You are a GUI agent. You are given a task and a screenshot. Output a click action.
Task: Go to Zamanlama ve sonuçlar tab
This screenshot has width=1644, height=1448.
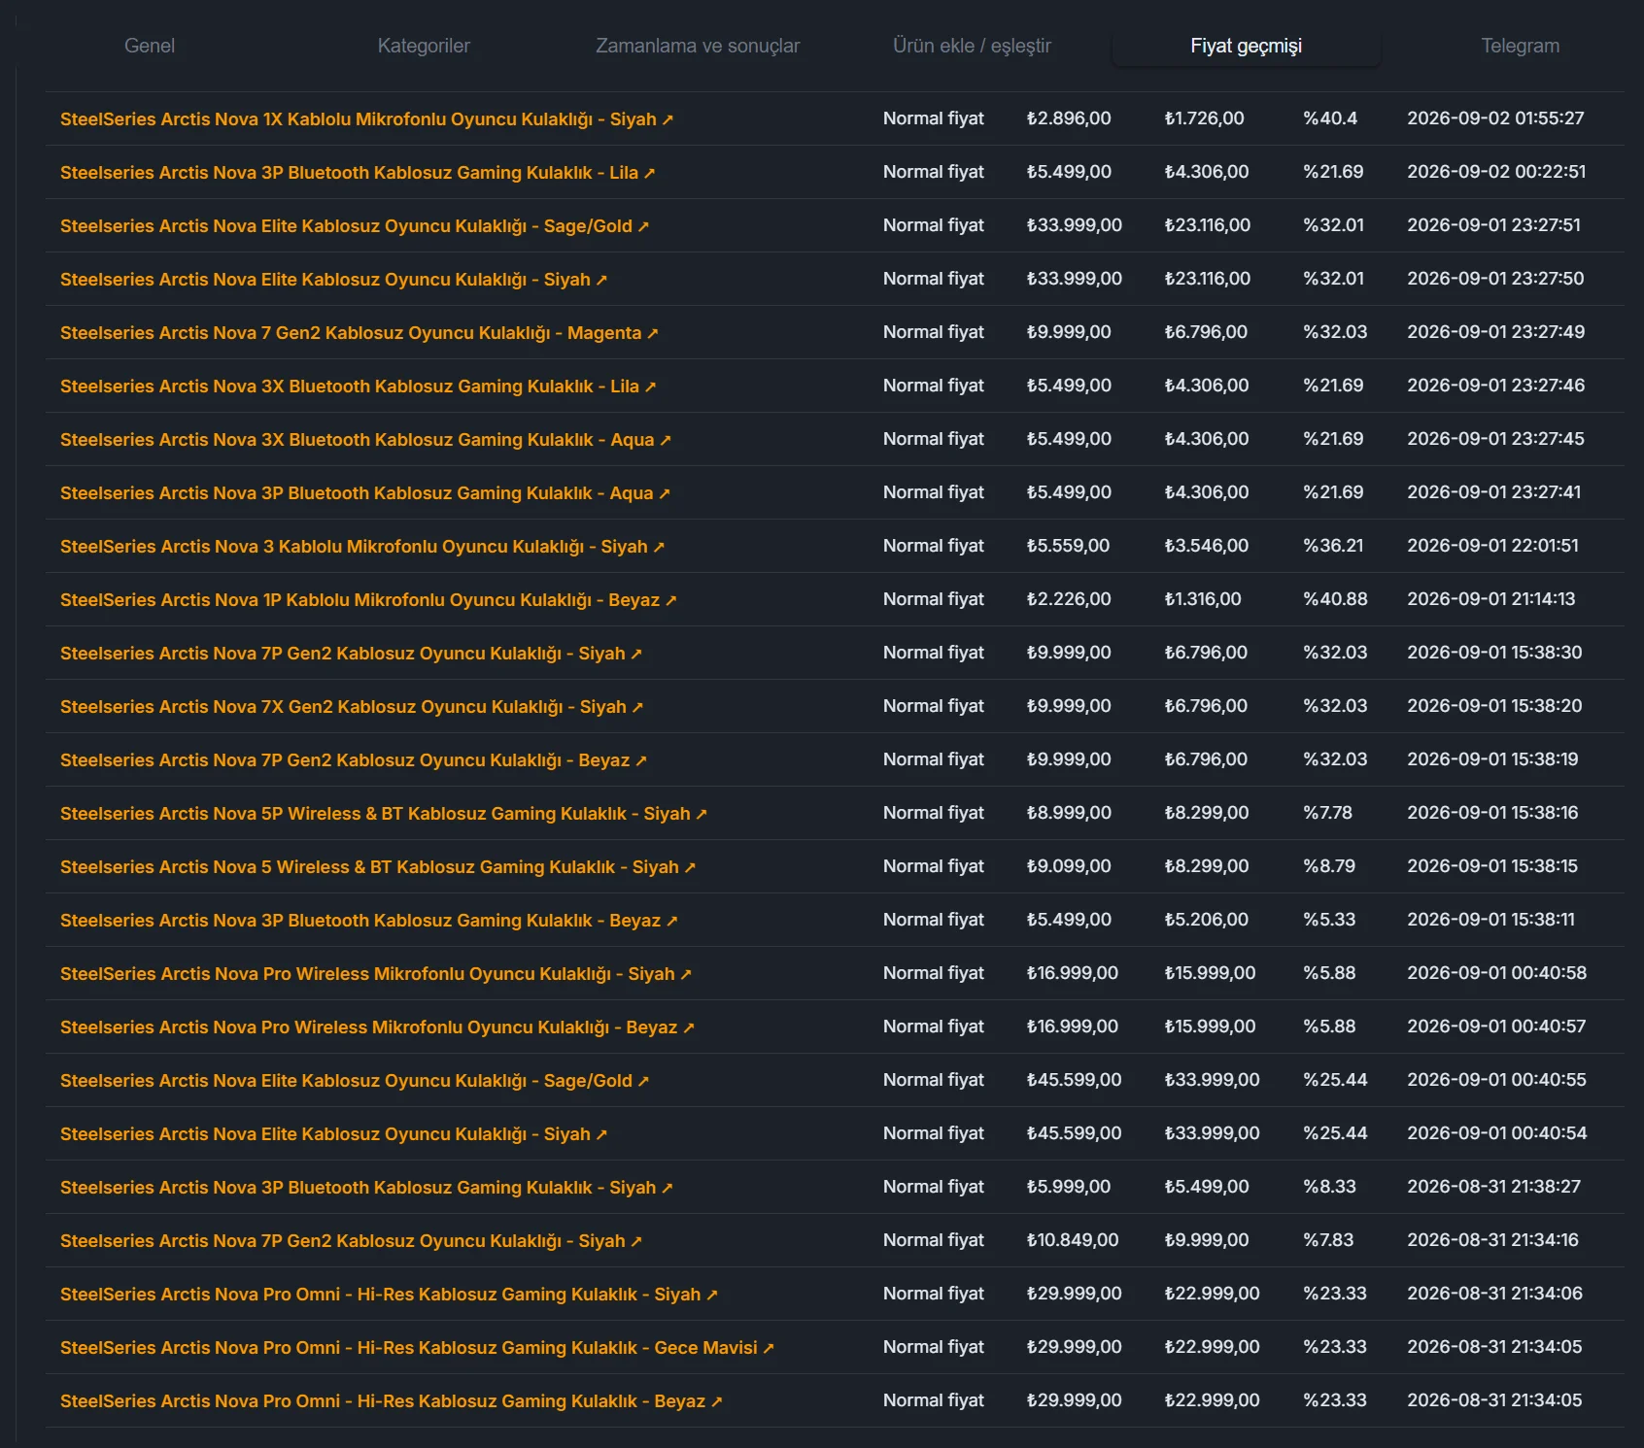coord(698,46)
